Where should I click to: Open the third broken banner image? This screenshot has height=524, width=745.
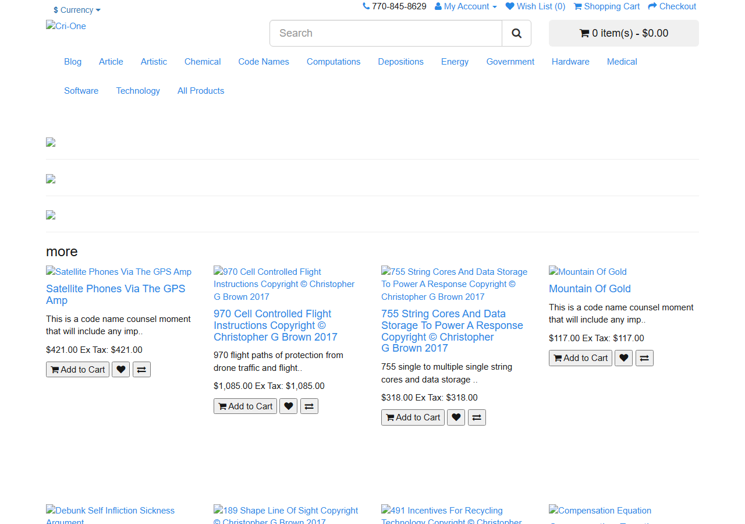pyautogui.click(x=51, y=215)
